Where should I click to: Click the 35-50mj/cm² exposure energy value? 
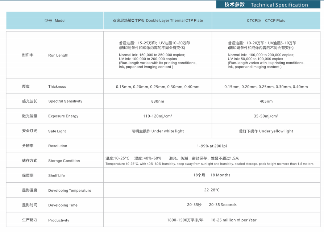(x=266, y=116)
